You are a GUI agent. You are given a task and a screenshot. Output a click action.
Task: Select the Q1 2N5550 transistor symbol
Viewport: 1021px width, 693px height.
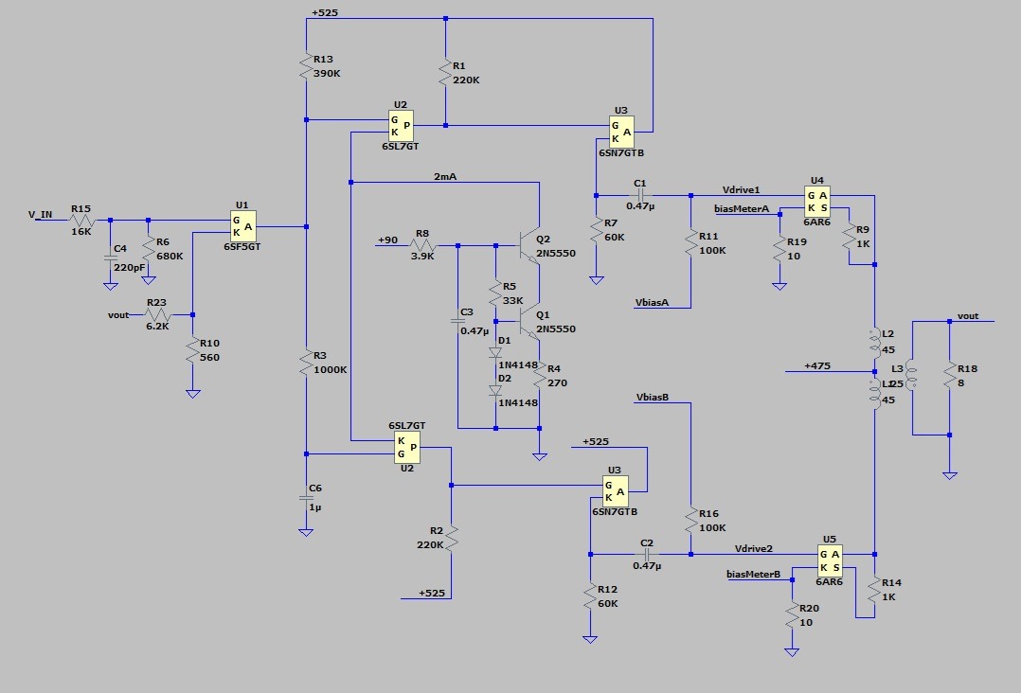[x=530, y=322]
